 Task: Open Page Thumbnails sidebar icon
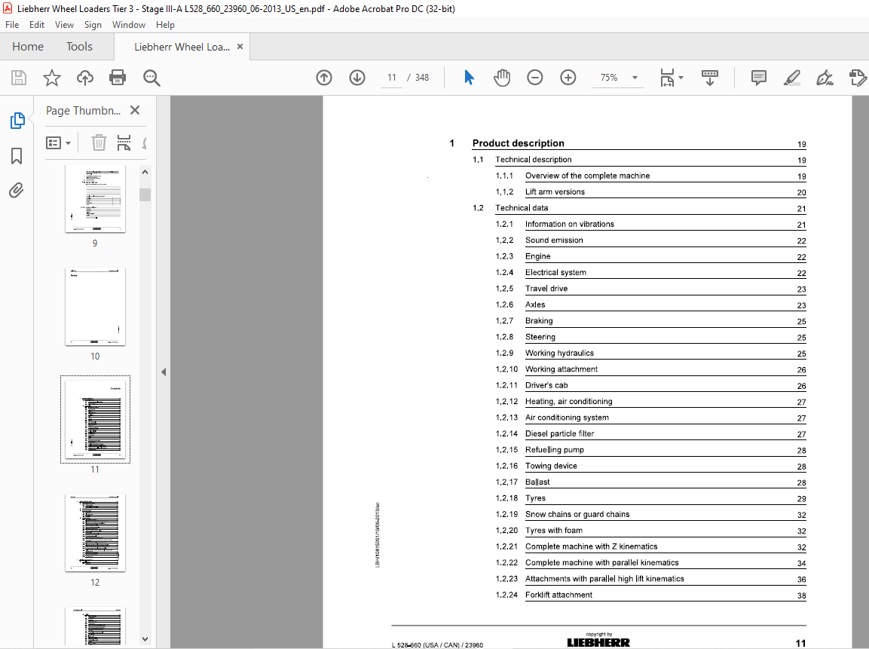[x=17, y=121]
